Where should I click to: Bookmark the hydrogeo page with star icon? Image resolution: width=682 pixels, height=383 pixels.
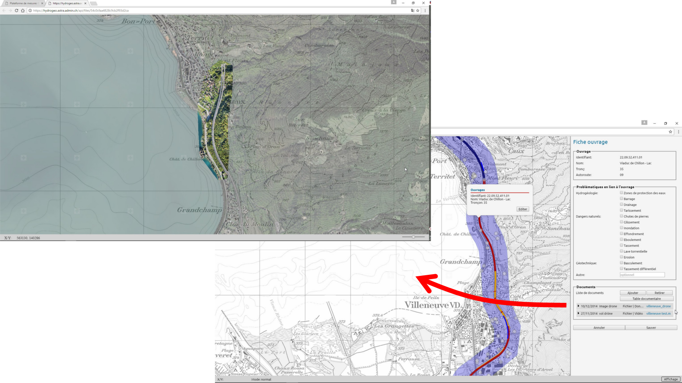tap(418, 11)
